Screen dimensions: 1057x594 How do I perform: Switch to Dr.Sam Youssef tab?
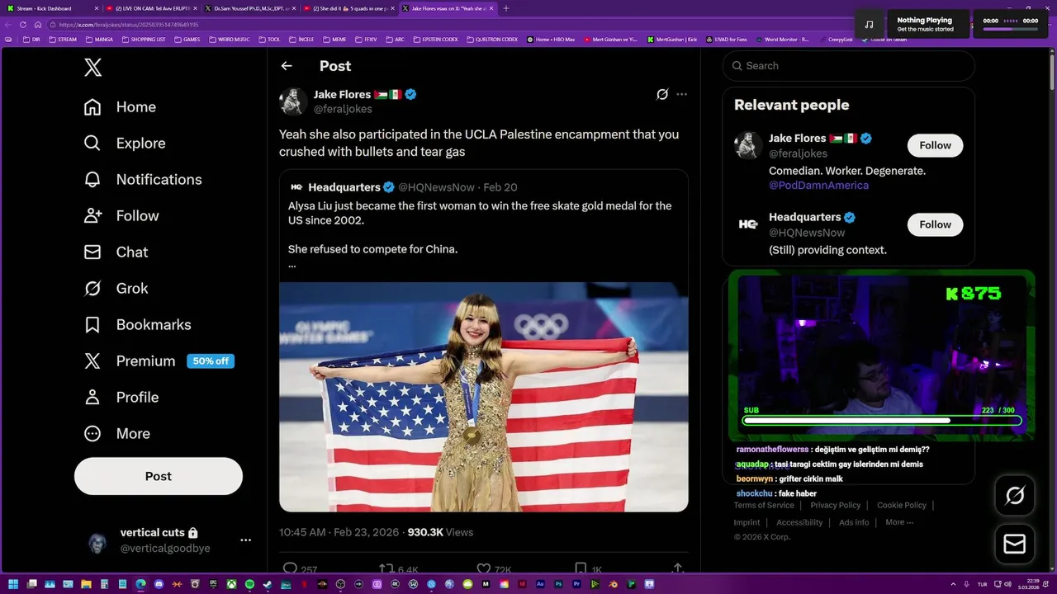tap(249, 8)
